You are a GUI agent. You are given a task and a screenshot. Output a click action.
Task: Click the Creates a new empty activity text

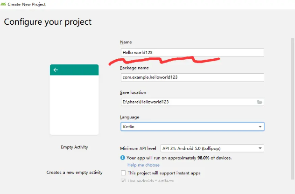coord(74,173)
